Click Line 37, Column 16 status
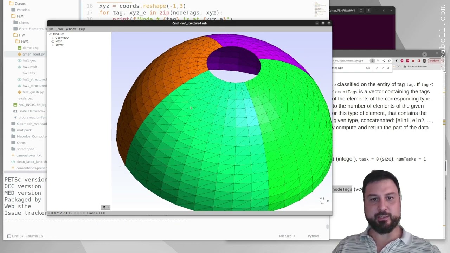The height and width of the screenshot is (253, 450). click(27, 236)
